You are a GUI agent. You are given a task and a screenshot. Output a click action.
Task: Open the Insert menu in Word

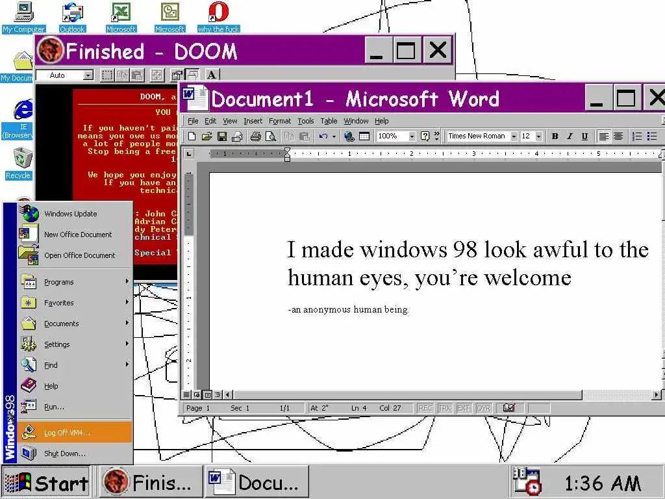253,121
